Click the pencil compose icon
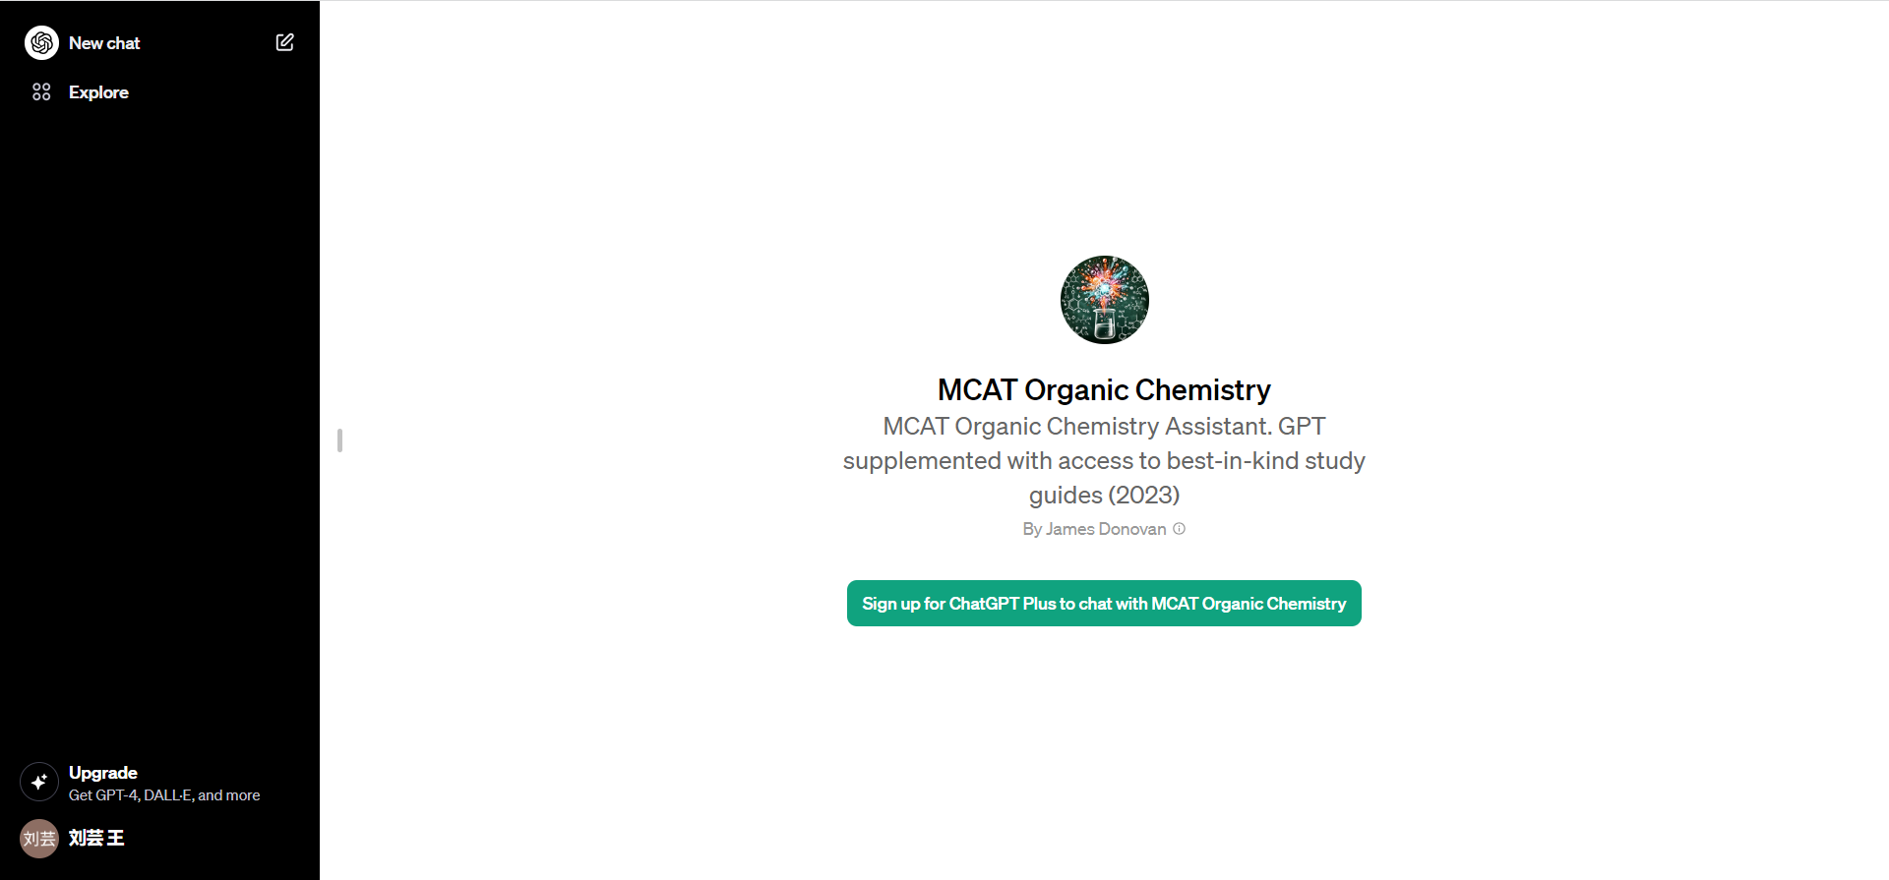 pyautogui.click(x=284, y=42)
